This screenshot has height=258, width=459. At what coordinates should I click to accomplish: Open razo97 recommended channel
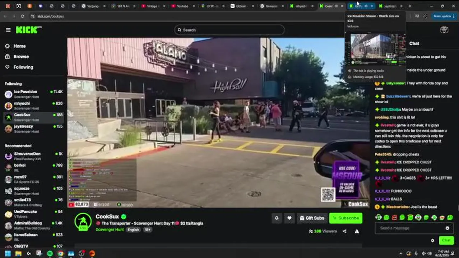click(34, 179)
